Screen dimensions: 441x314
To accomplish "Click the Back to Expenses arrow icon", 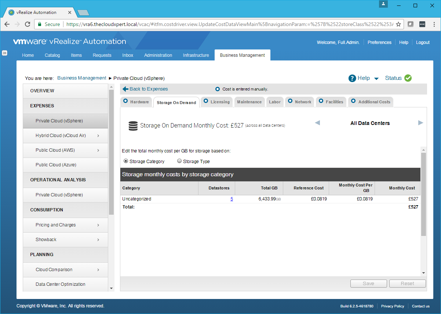I will point(125,89).
